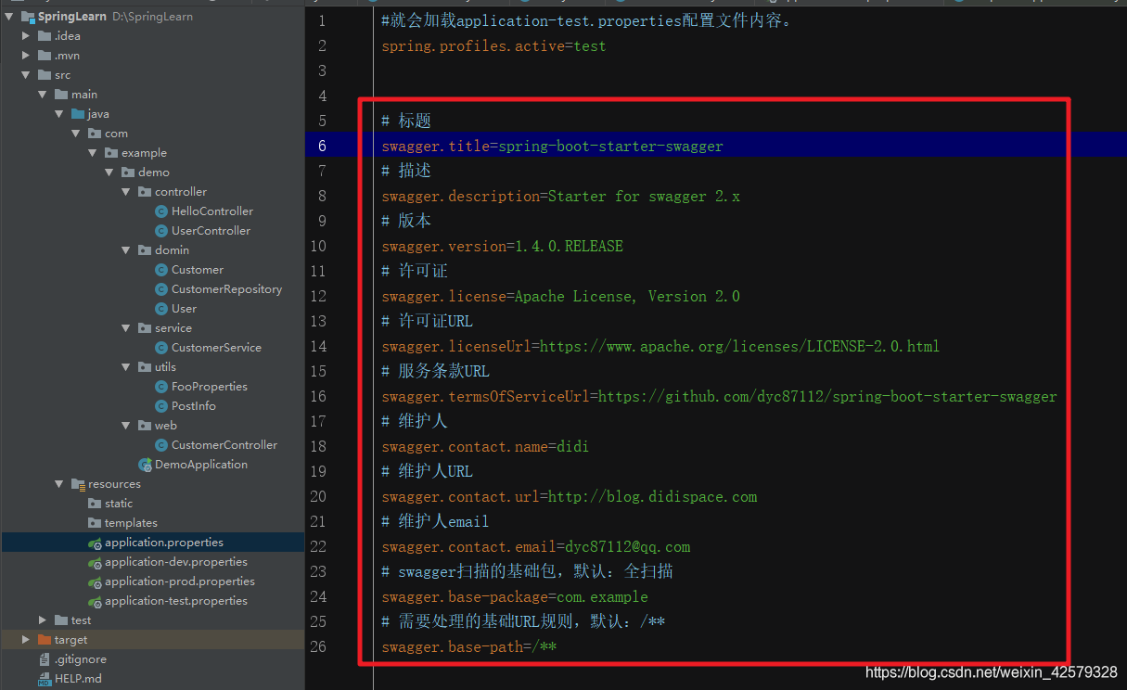The width and height of the screenshot is (1127, 690).
Task: Click the CustomerRepository class icon
Action: 161,289
